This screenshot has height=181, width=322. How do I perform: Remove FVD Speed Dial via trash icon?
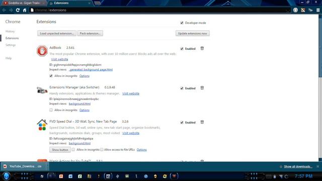pyautogui.click(x=202, y=122)
